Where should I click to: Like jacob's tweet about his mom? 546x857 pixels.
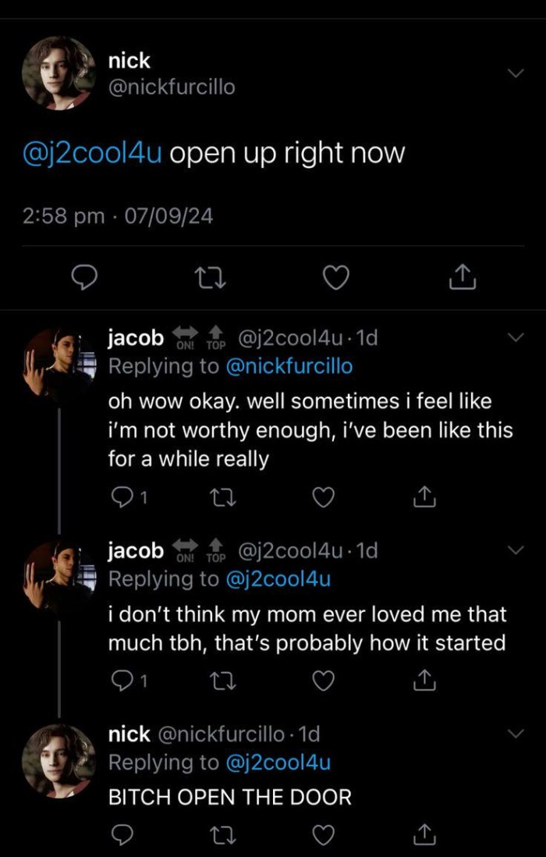pos(324,681)
